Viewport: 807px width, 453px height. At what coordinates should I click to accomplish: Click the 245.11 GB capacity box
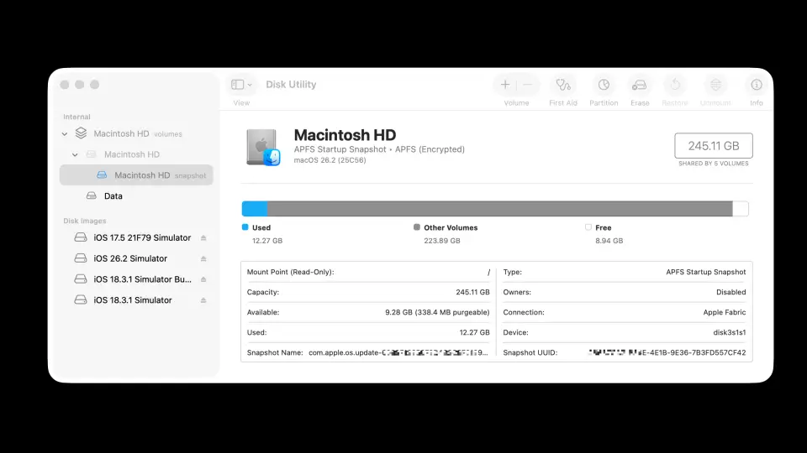pyautogui.click(x=714, y=146)
